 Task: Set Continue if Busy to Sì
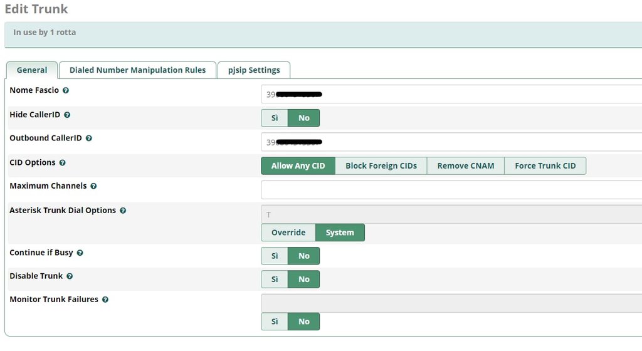275,256
